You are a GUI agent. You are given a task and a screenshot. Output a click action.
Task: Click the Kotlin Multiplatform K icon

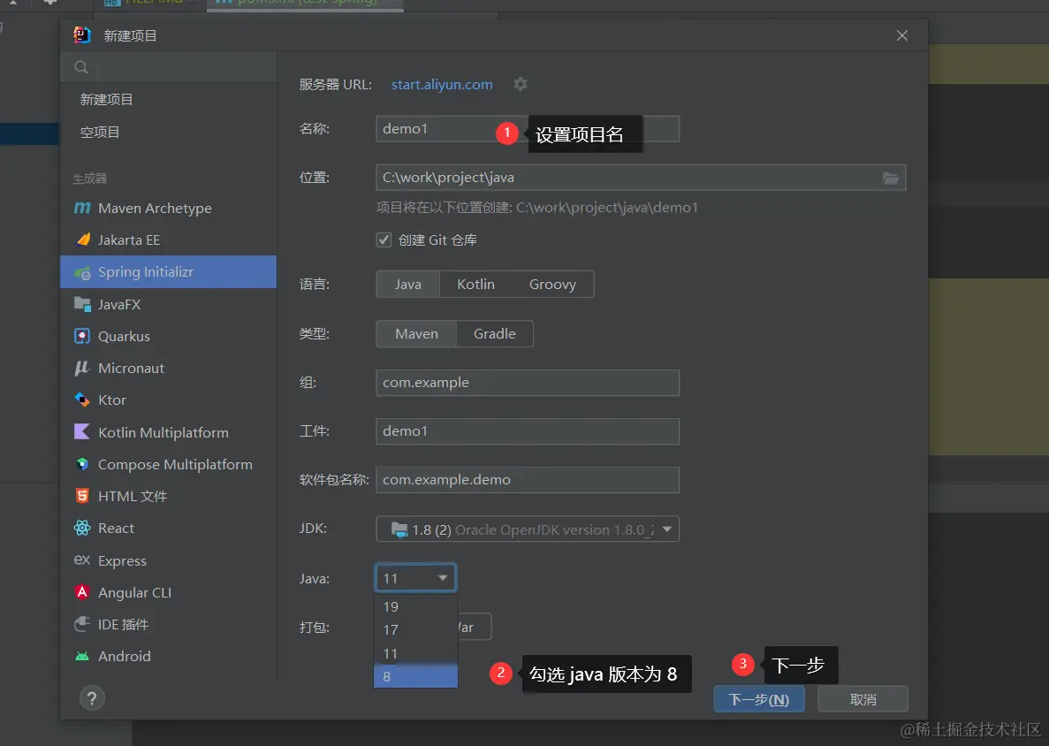click(x=82, y=432)
